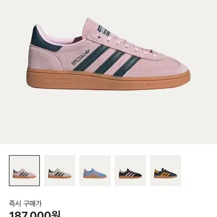This screenshot has height=217, width=217.
Task: Click the tongue label on the sneaker
Action: tap(105, 31)
